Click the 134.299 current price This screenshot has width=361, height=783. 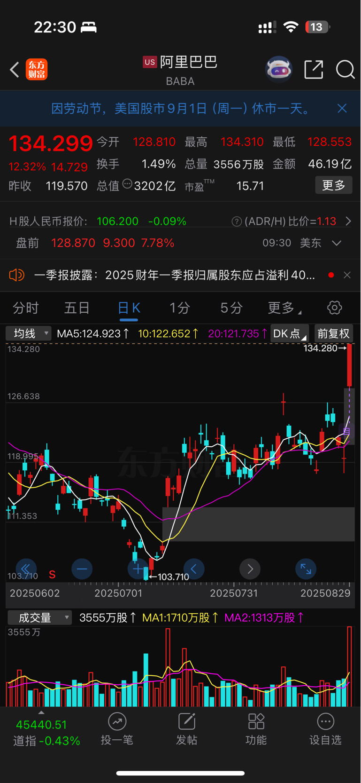(51, 143)
